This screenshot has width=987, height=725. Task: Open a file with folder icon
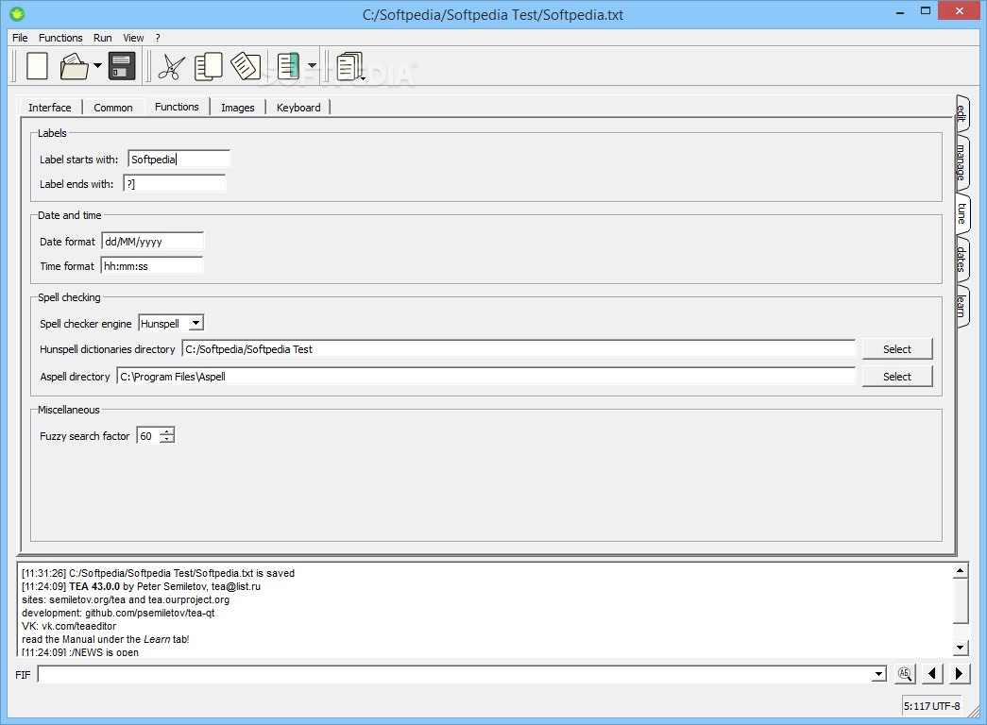pos(75,66)
